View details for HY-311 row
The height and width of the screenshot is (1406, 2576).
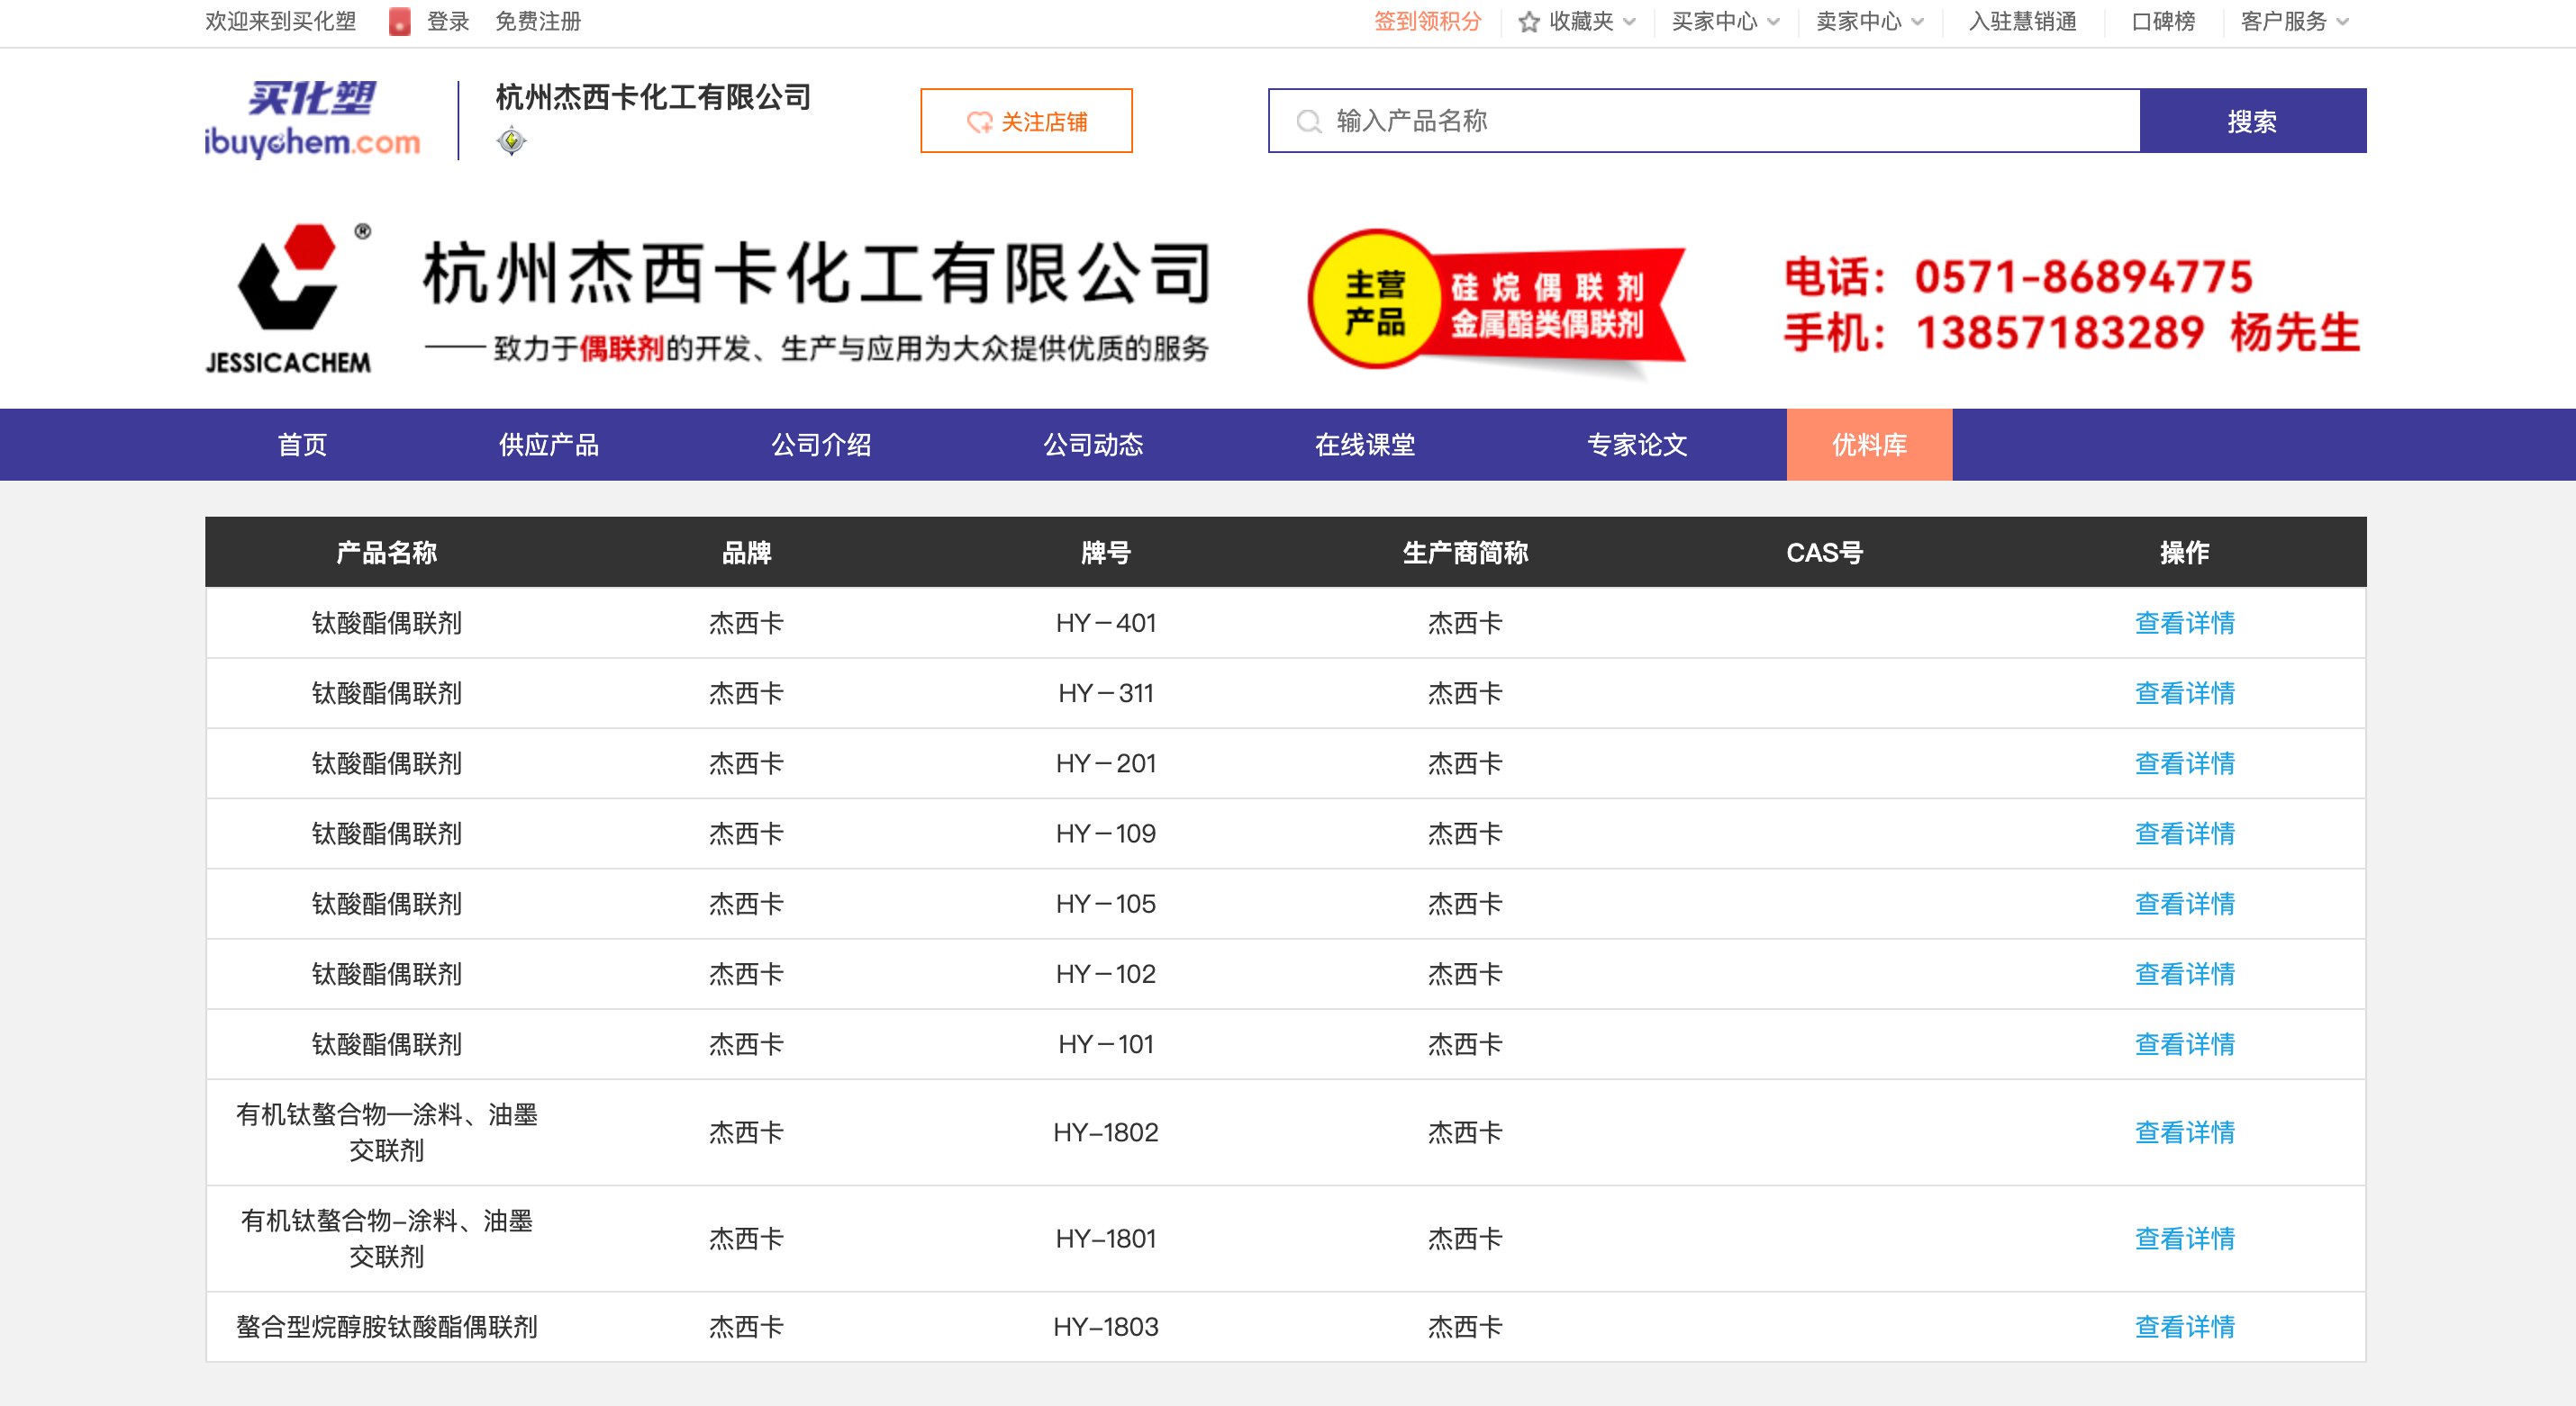click(2184, 692)
